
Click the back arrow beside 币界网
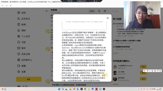click(x=47, y=11)
